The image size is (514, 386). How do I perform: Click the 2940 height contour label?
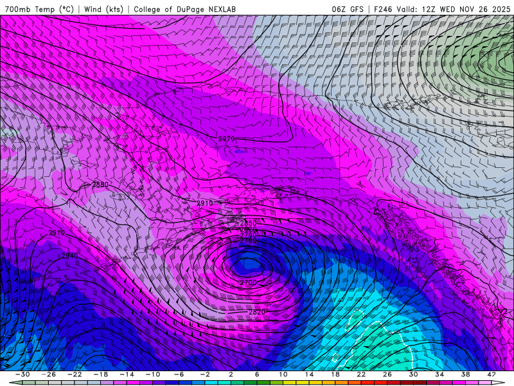tap(70, 255)
